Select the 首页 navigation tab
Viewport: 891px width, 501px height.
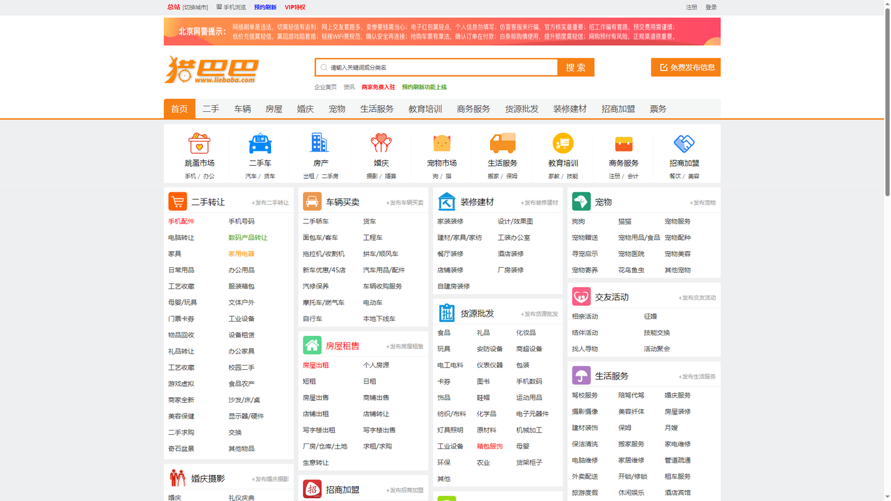coord(179,109)
